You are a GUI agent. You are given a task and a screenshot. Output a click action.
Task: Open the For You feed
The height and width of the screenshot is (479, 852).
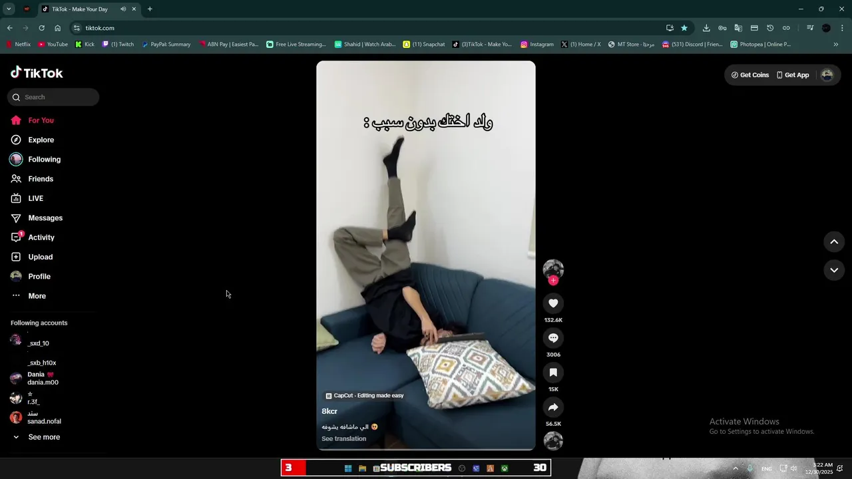pos(33,120)
